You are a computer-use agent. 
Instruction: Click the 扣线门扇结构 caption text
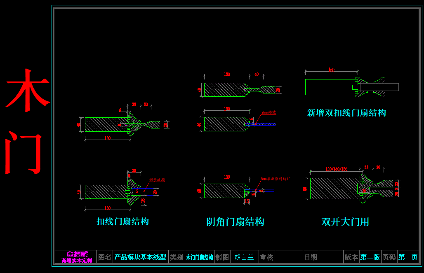(122, 222)
